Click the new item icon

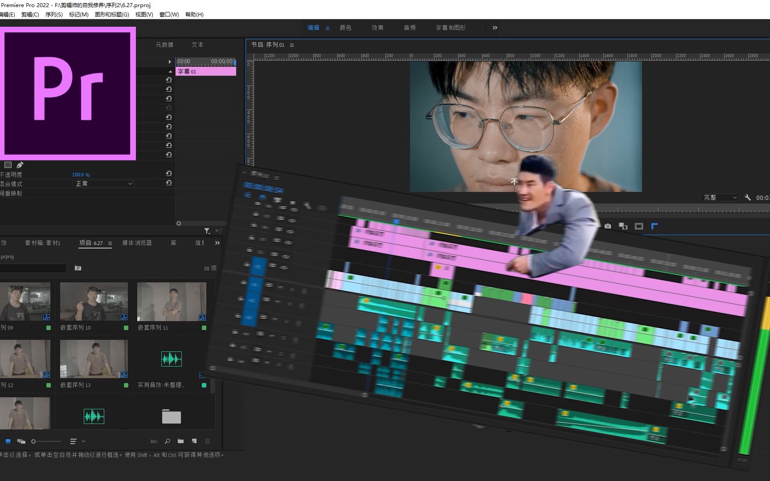(194, 441)
